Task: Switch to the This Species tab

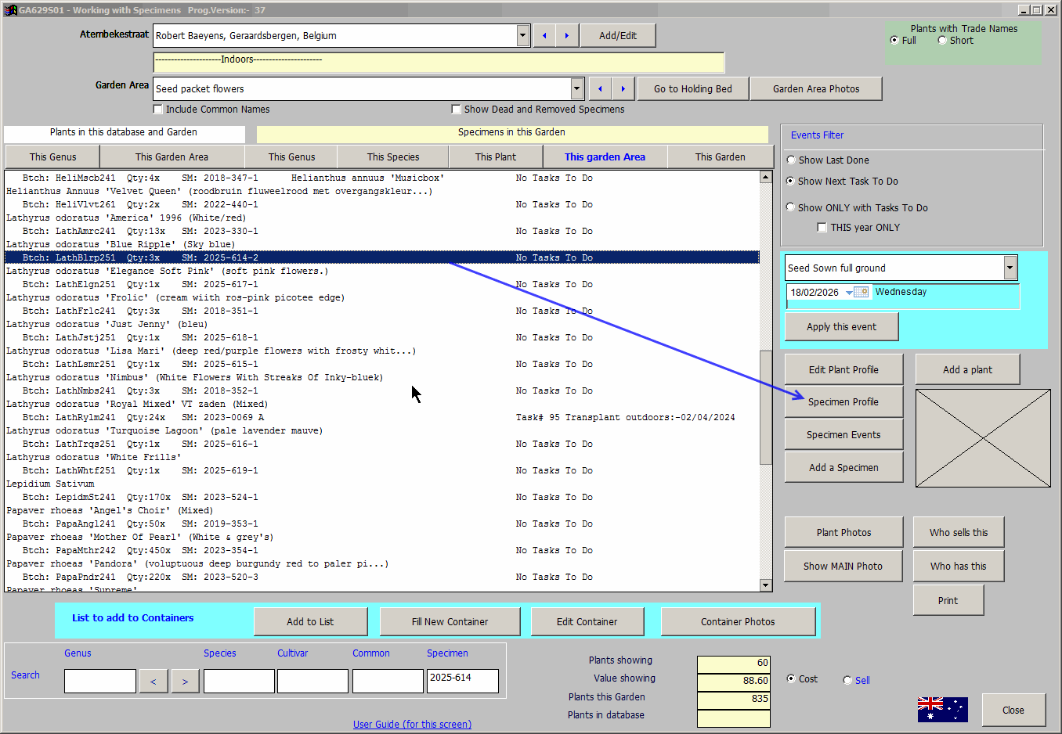Action: (393, 157)
